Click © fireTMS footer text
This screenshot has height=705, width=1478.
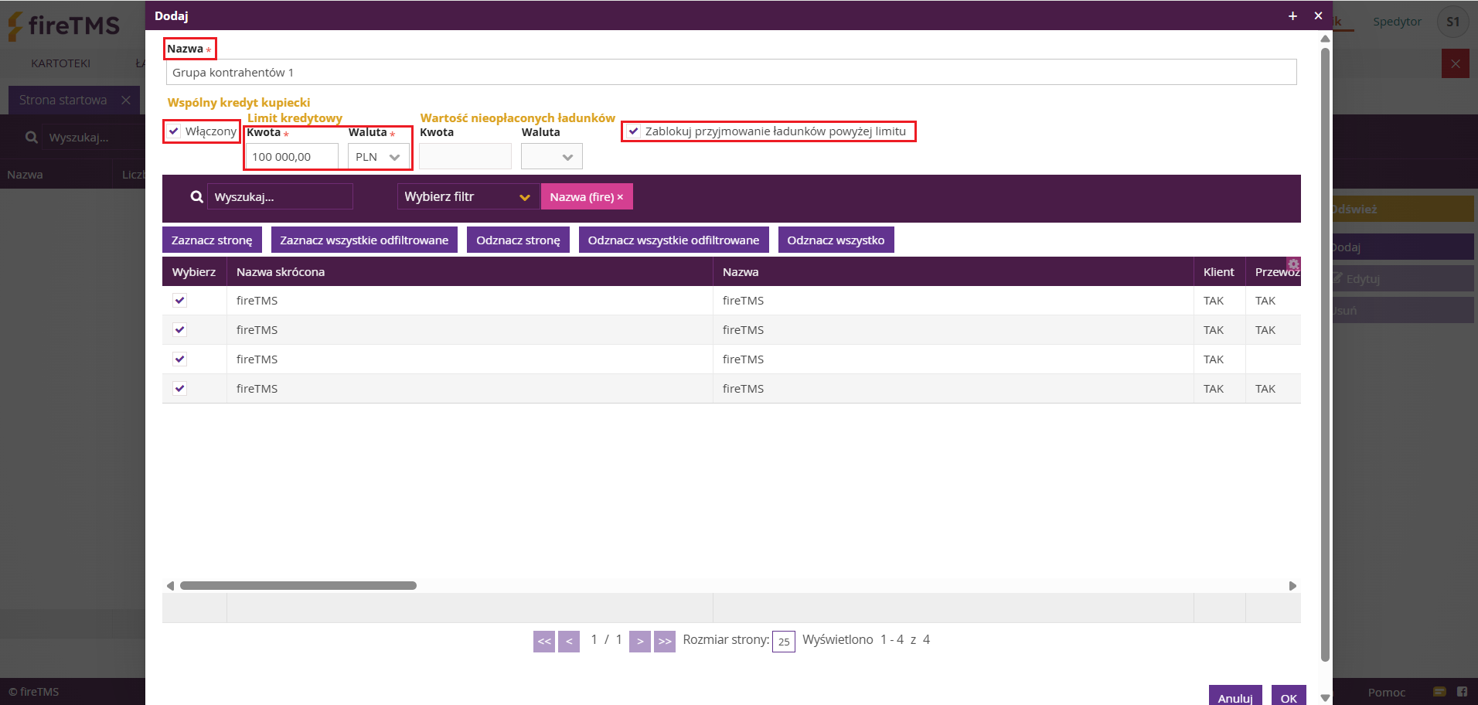[x=33, y=692]
